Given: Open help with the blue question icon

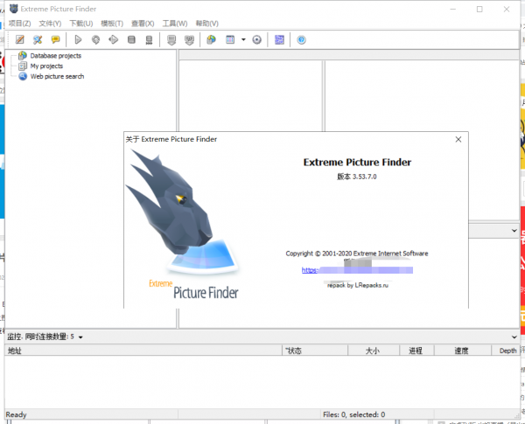Looking at the screenshot, I should click(301, 40).
